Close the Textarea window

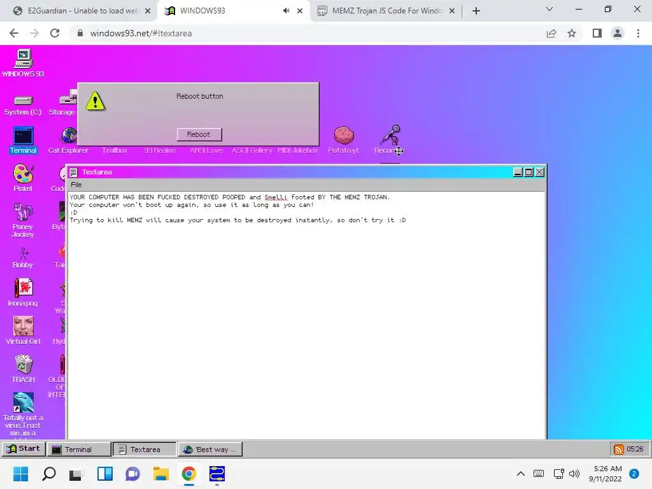pos(539,172)
